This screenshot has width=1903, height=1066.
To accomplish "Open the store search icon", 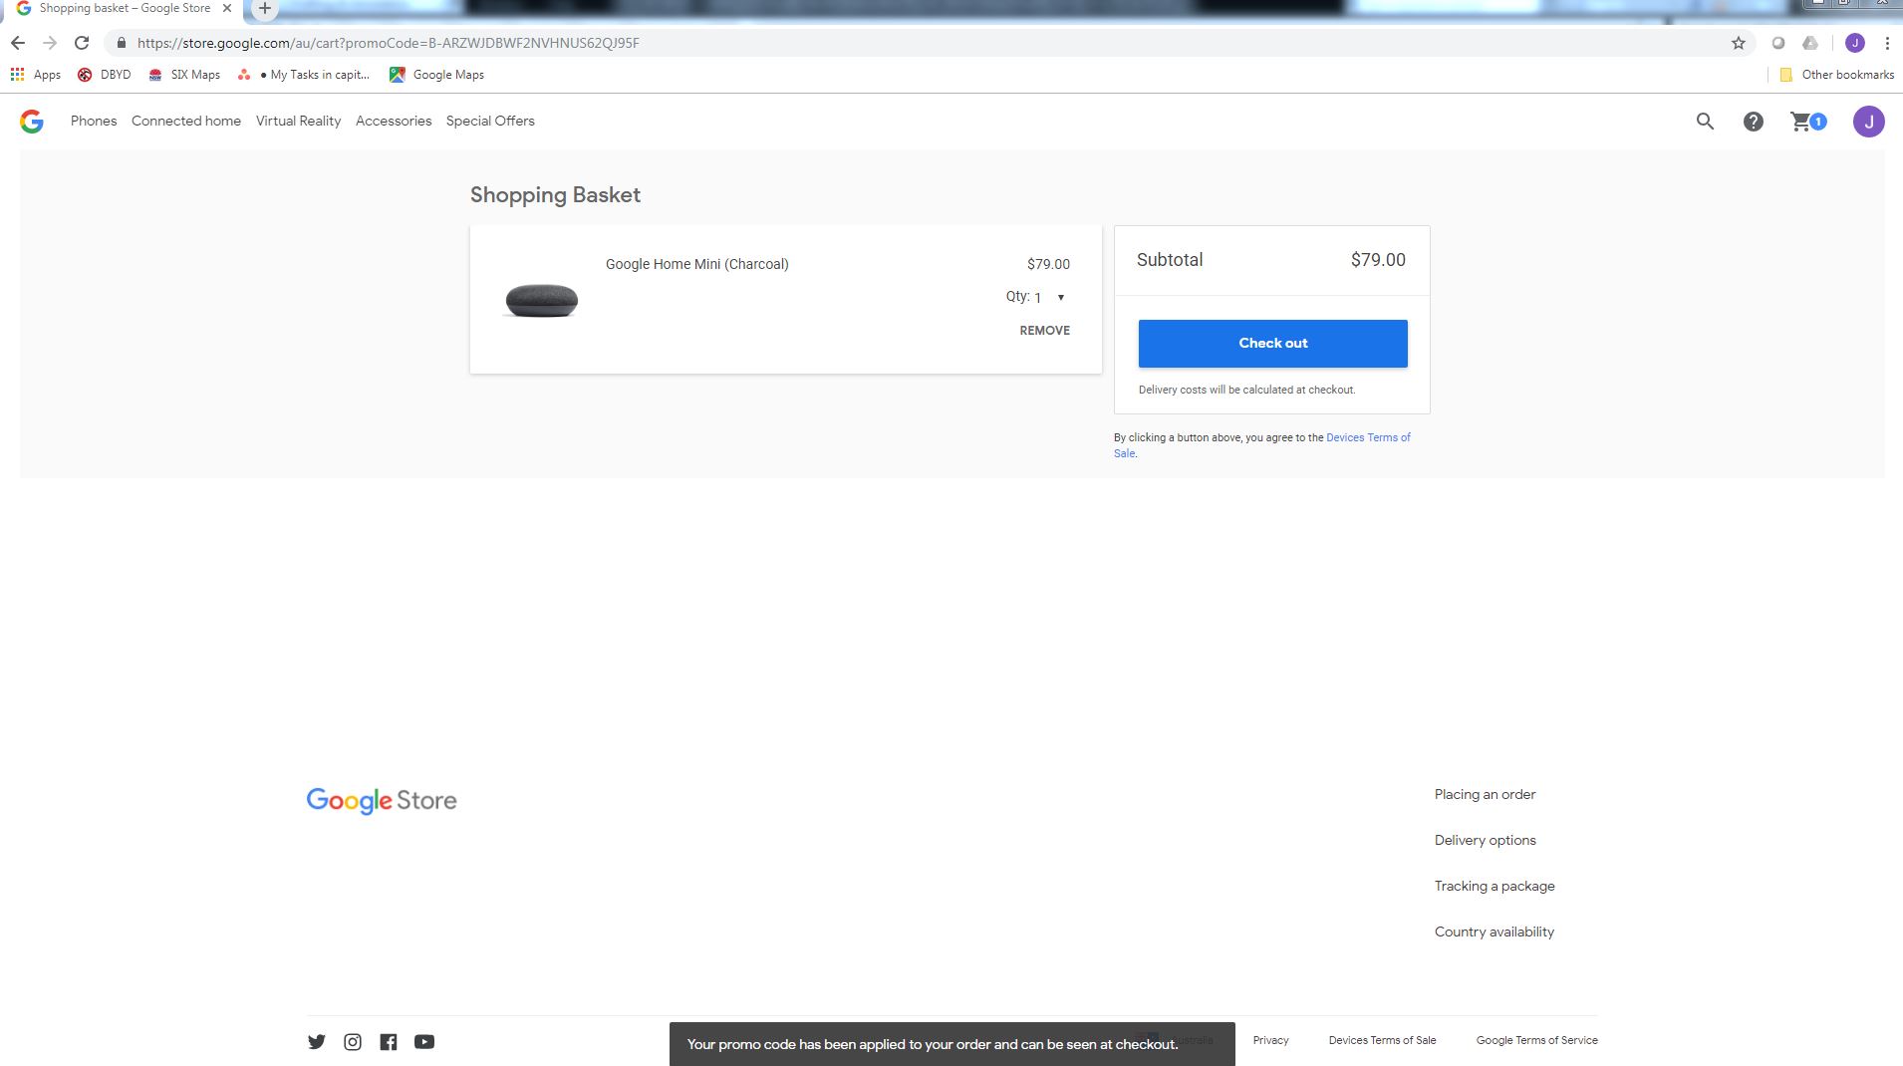I will [1705, 122].
